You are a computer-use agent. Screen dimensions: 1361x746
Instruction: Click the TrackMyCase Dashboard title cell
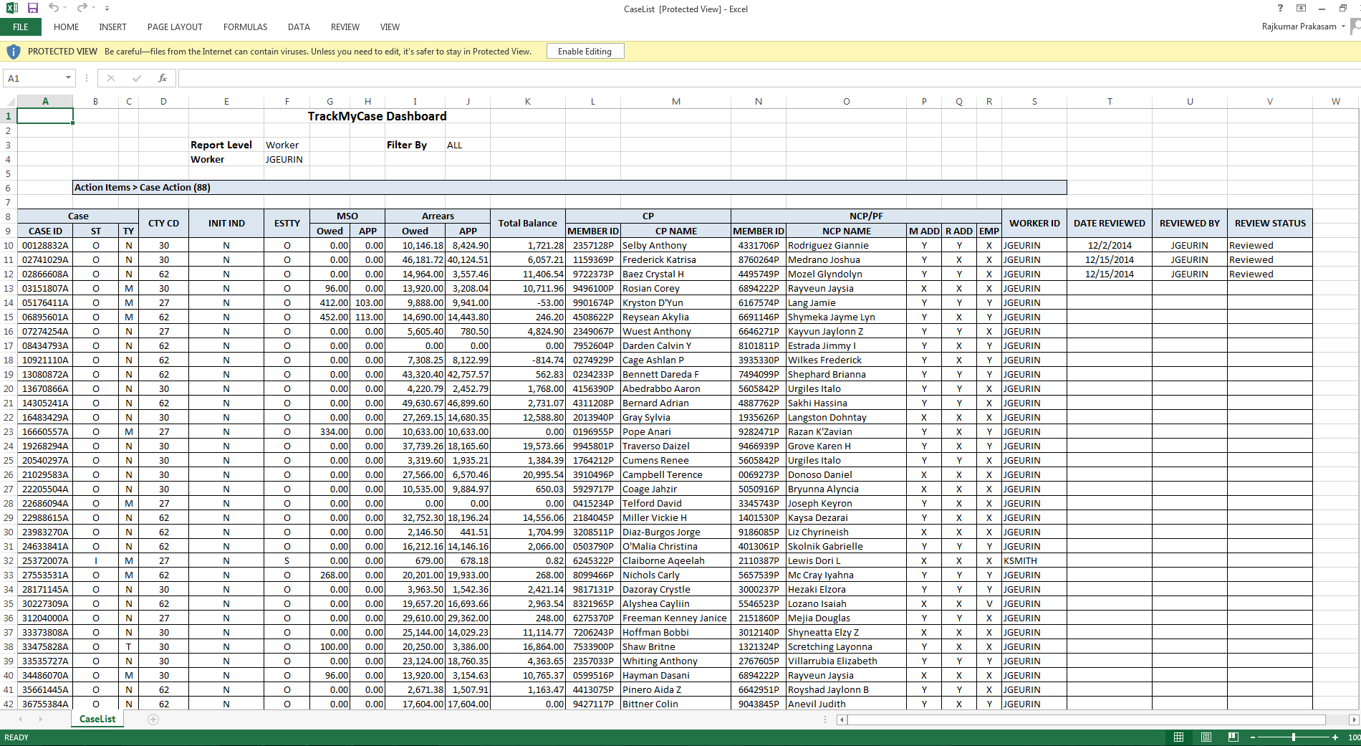point(377,116)
